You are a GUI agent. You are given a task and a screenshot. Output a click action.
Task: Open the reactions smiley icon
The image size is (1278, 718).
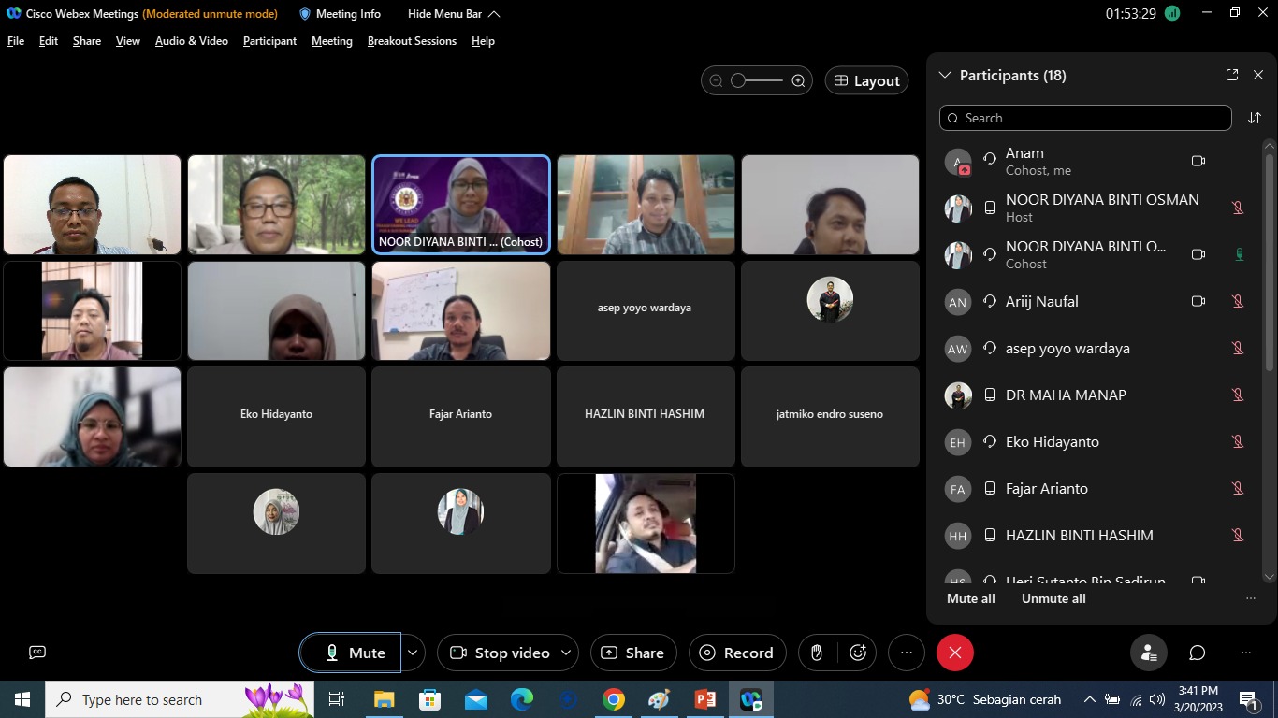coord(858,653)
